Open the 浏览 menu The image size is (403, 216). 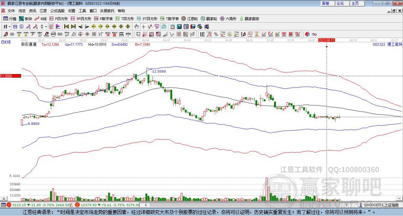click(x=22, y=11)
